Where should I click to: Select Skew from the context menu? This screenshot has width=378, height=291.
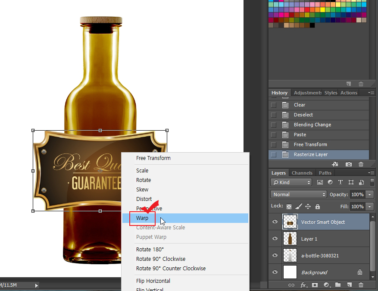tap(185, 190)
